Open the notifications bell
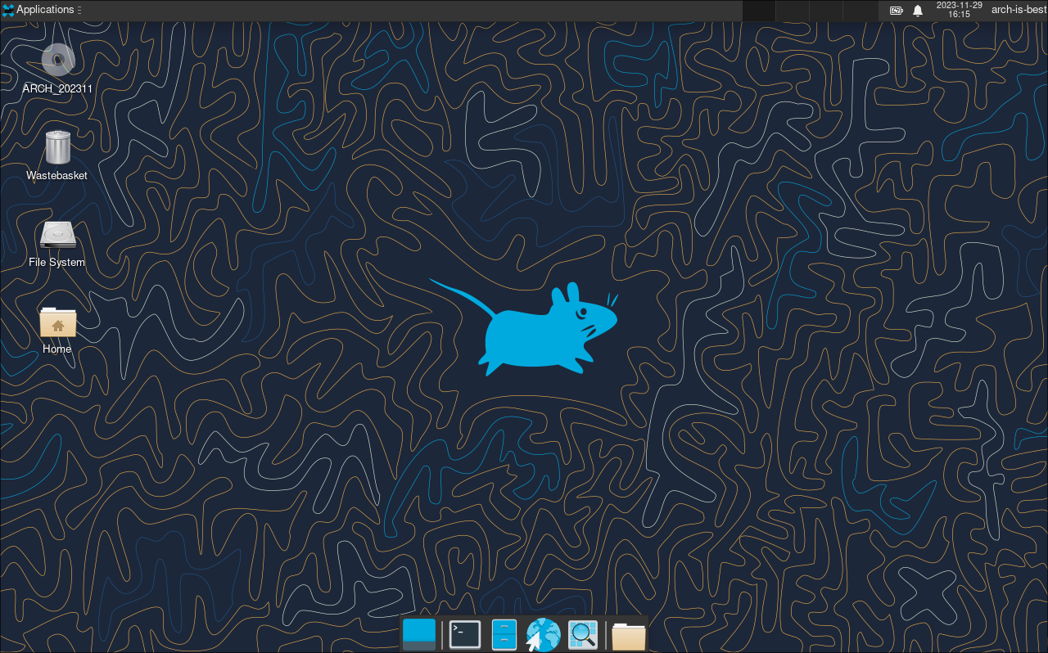Image resolution: width=1048 pixels, height=653 pixels. [x=918, y=11]
